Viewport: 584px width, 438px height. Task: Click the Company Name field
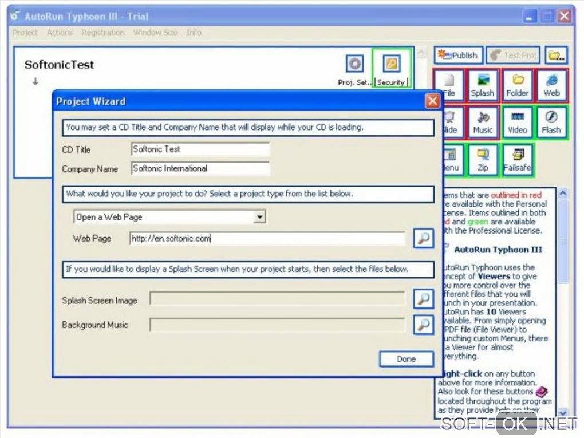pos(200,168)
